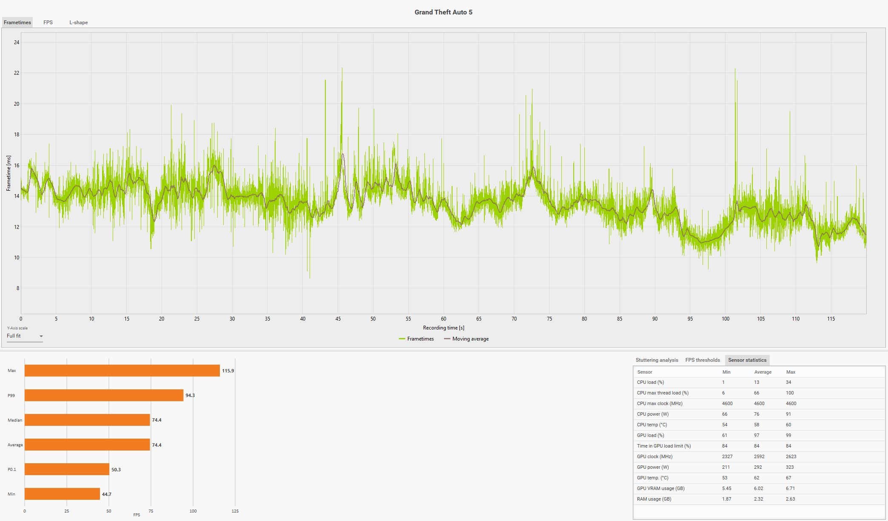Select the Sensor statistics tab

(x=747, y=360)
